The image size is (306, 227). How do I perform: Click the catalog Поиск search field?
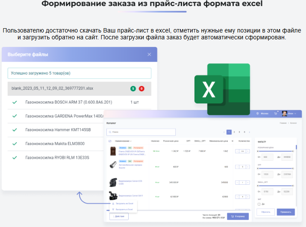click(141, 132)
